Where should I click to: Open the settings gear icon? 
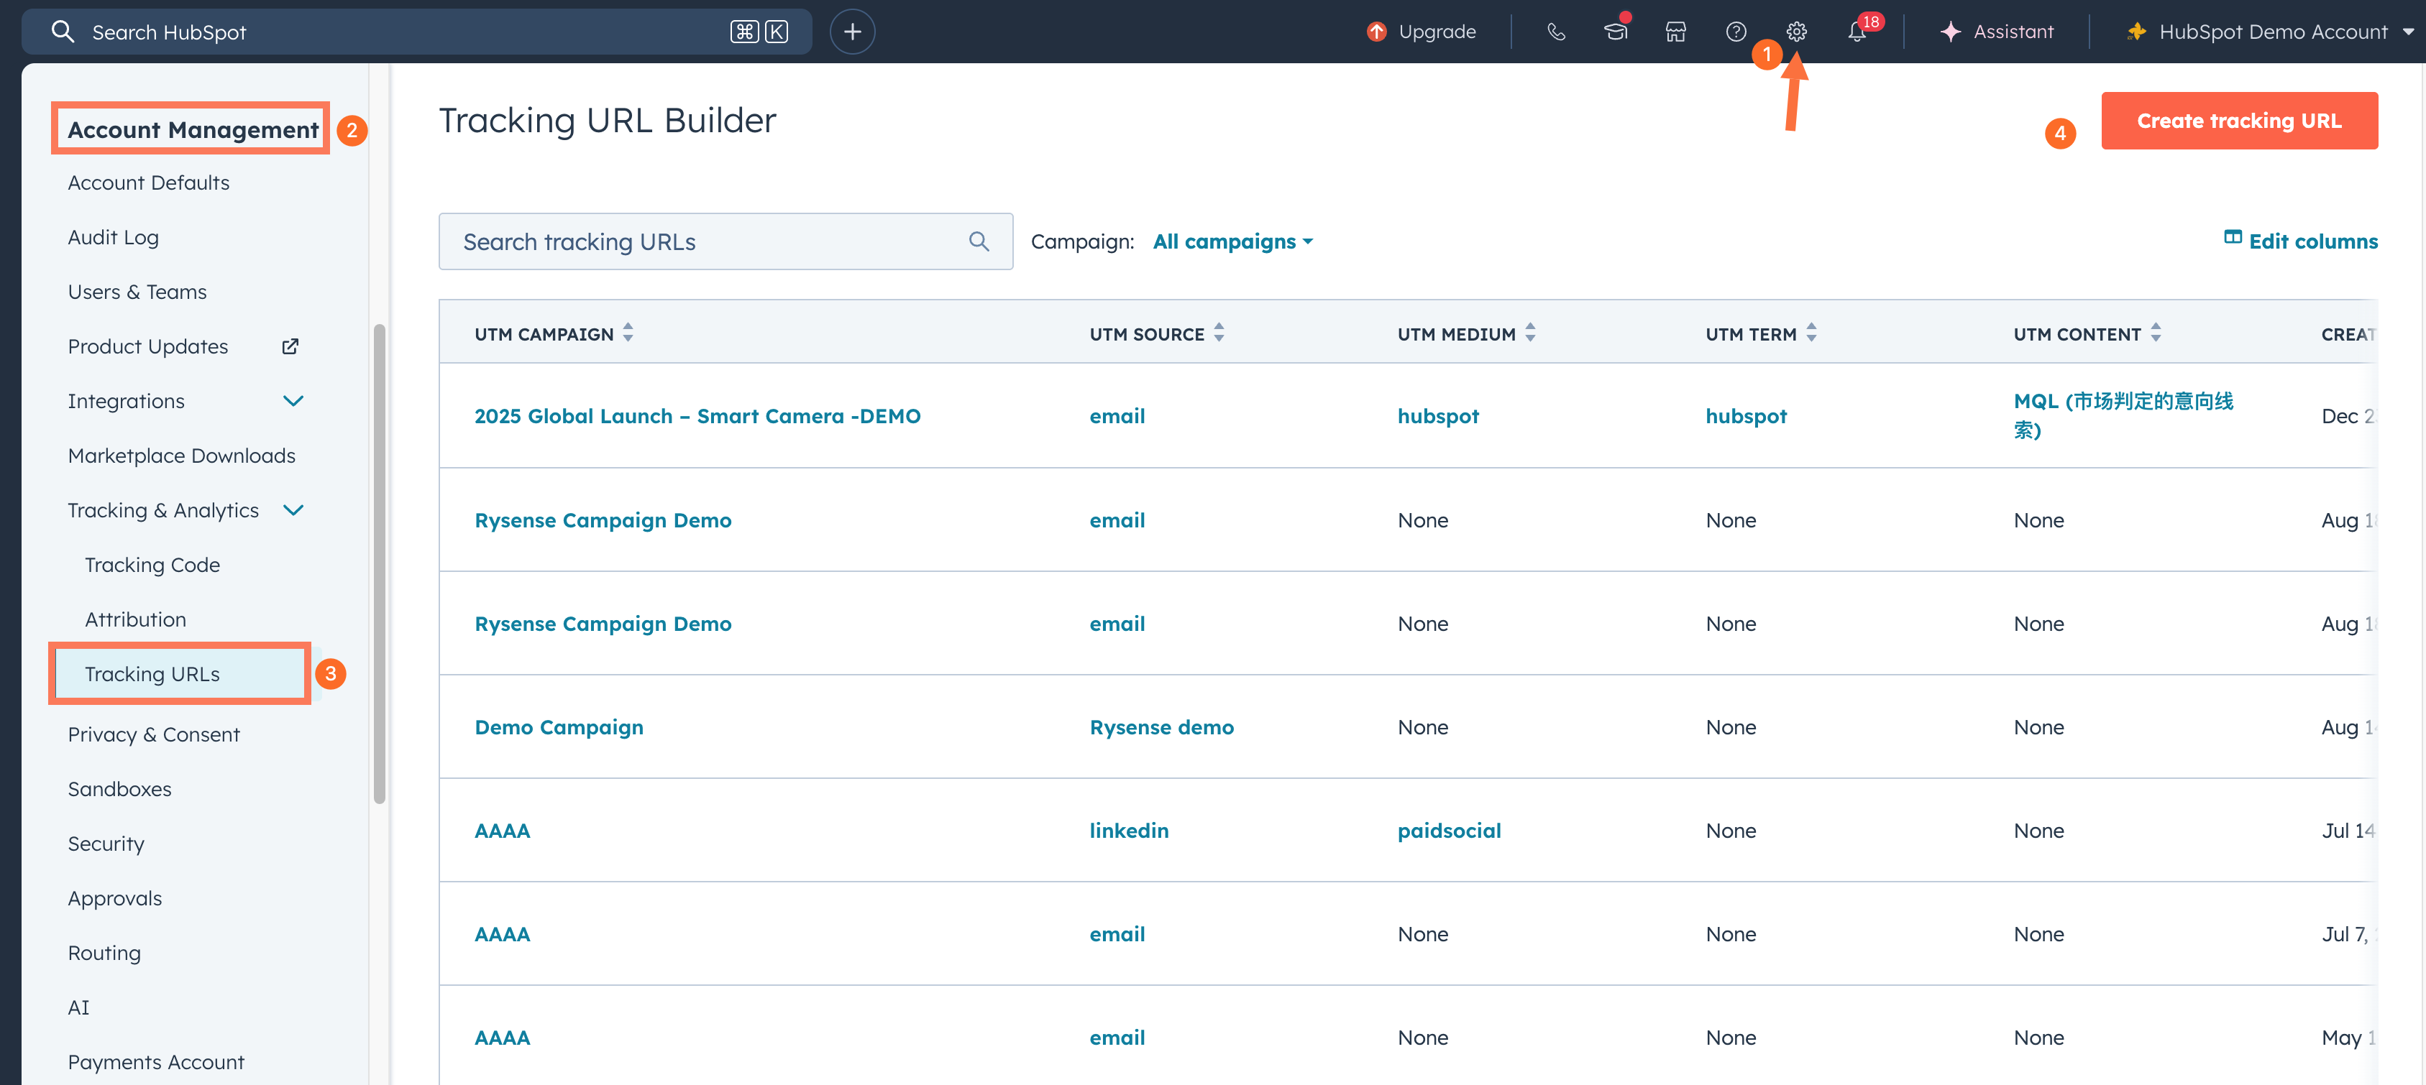pos(1796,32)
